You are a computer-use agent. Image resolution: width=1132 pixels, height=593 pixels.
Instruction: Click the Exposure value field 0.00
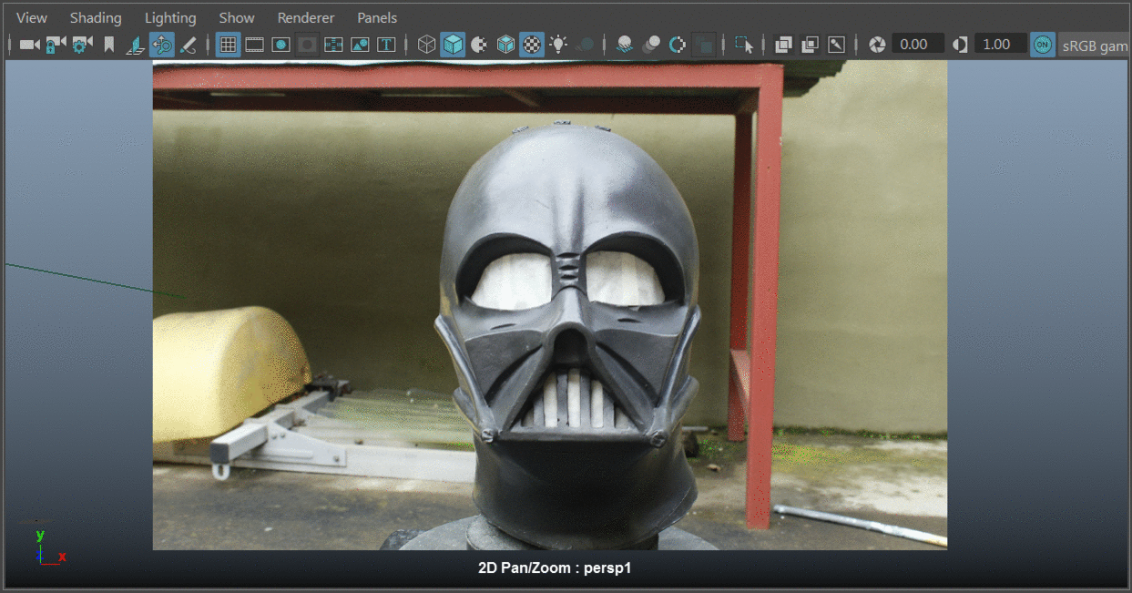point(918,44)
